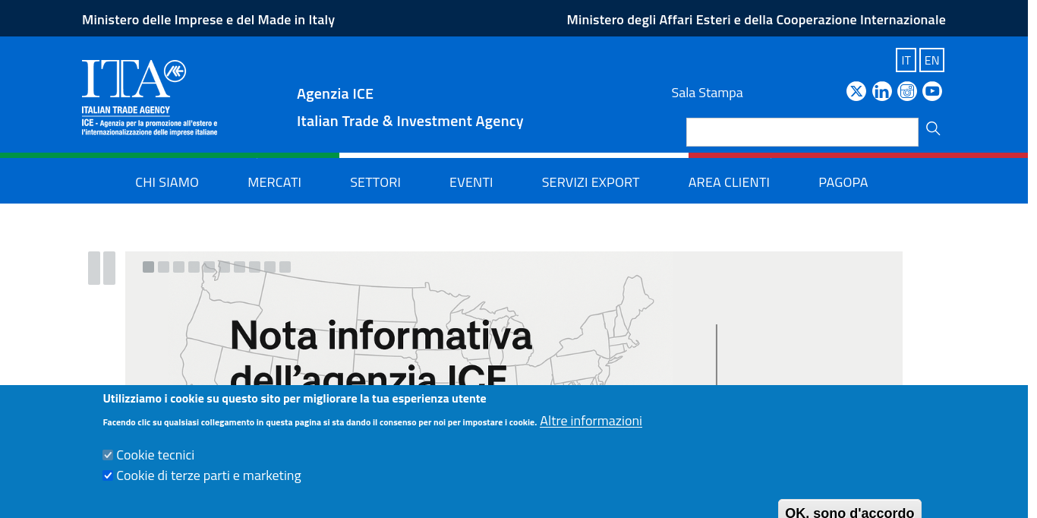Click the ITA Italian Trade Agency logo
Image resolution: width=1037 pixels, height=518 pixels.
150,97
